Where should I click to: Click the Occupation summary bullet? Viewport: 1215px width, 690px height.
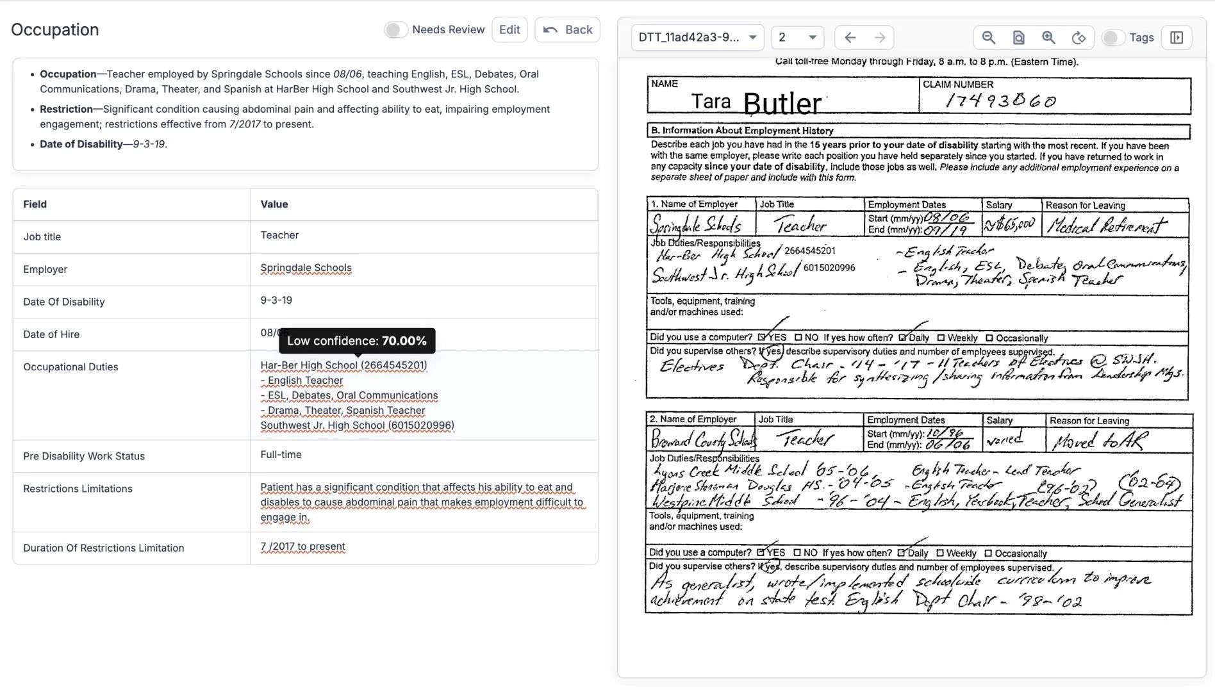(289, 81)
